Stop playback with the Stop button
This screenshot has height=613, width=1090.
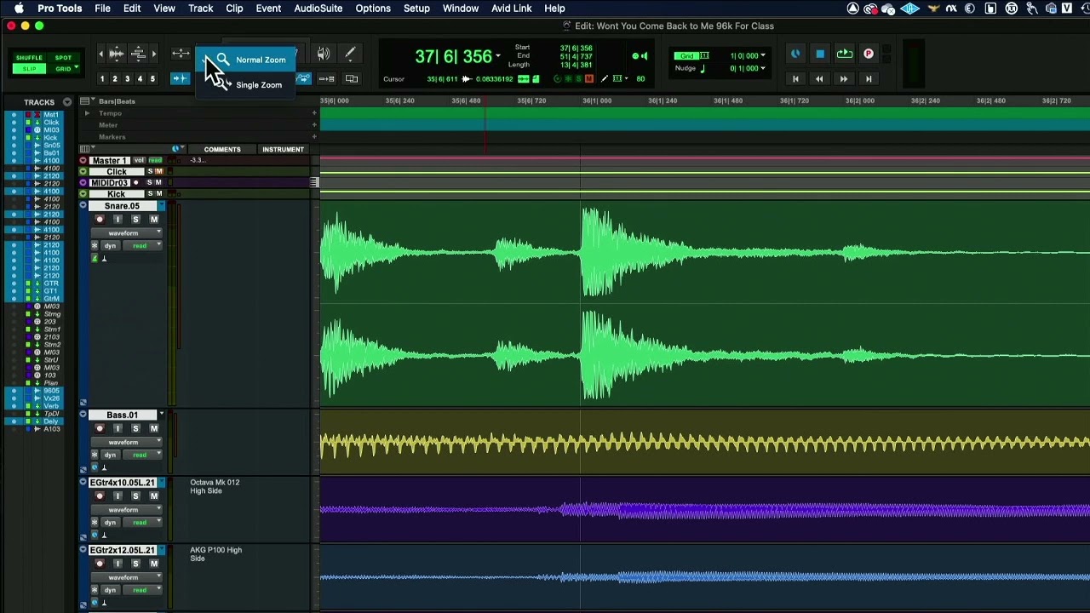point(819,54)
